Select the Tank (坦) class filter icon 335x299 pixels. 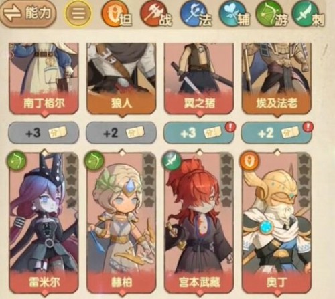tap(116, 14)
